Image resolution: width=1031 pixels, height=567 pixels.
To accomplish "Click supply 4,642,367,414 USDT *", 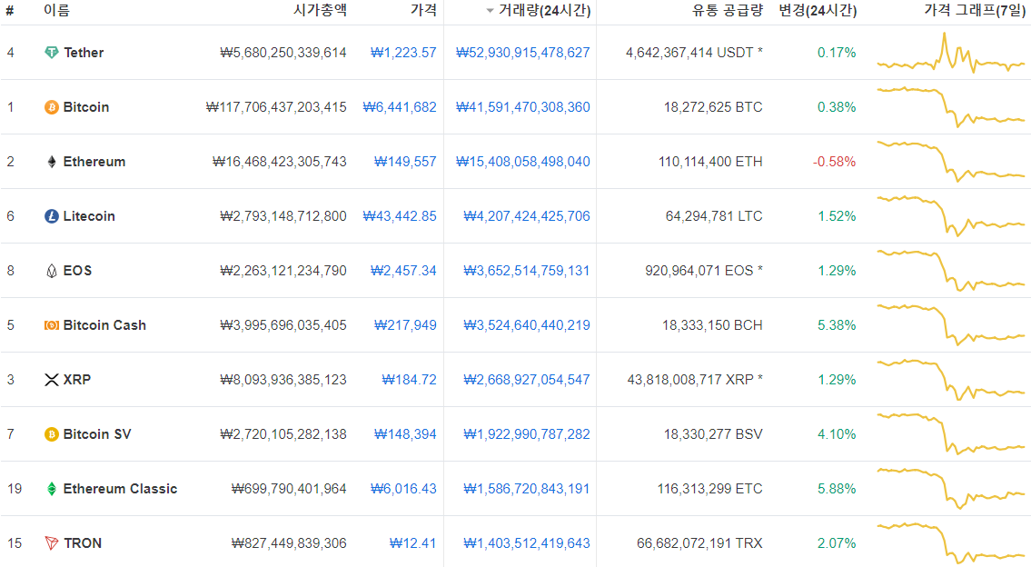I will pyautogui.click(x=694, y=53).
